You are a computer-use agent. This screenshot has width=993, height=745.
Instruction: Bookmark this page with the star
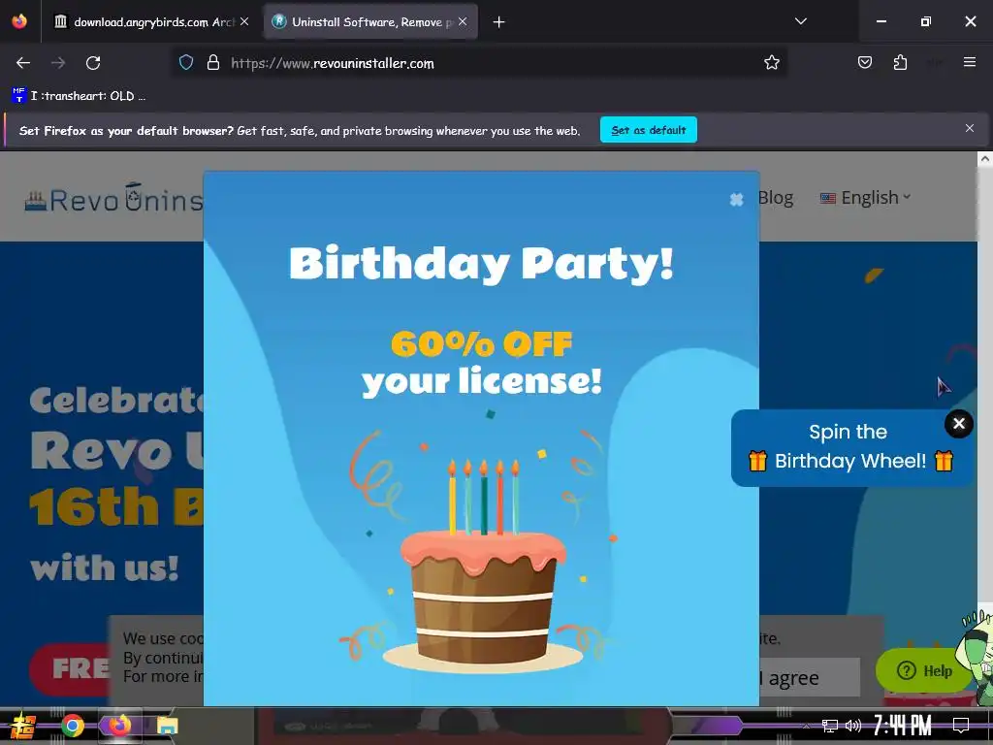pyautogui.click(x=771, y=63)
